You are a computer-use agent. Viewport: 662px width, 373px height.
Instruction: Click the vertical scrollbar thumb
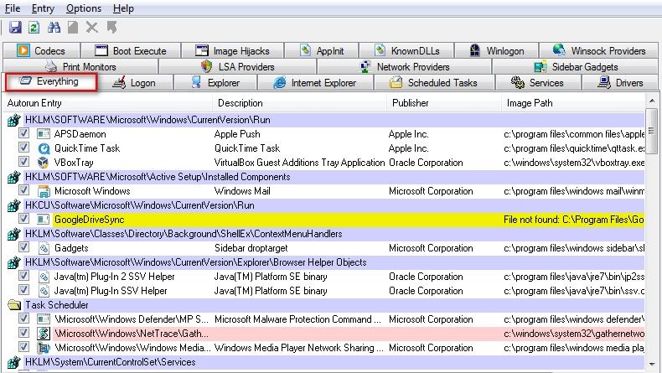tap(652, 131)
